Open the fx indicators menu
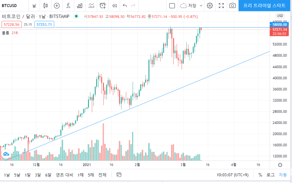292x183 pixels. coord(68,6)
